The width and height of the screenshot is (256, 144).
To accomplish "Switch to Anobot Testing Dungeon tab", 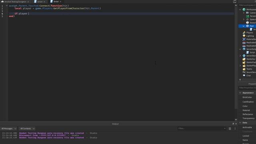I will tap(15, 2).
